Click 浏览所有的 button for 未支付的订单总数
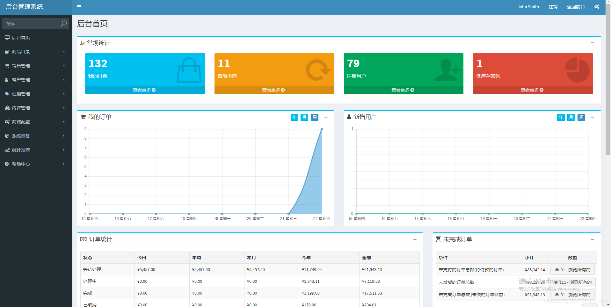 [572, 270]
